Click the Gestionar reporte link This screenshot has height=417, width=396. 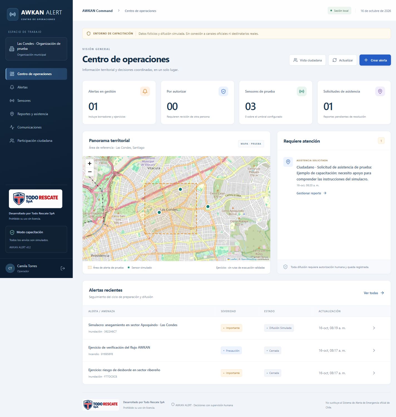311,193
